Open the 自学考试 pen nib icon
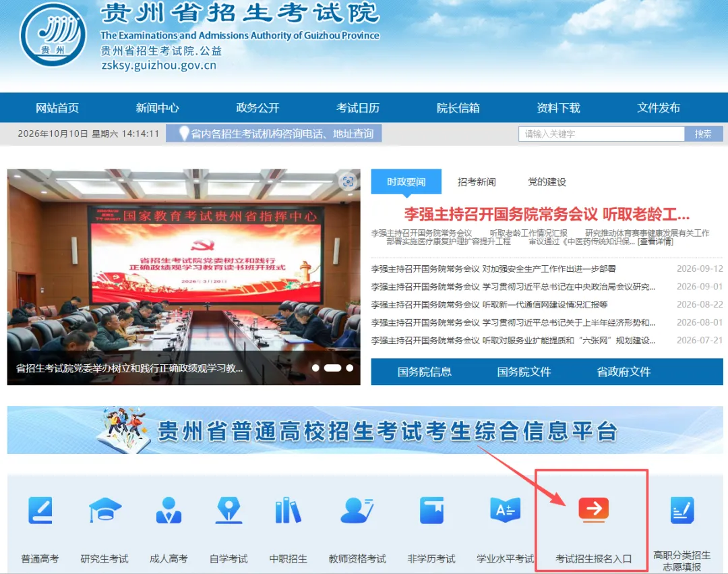Image resolution: width=728 pixels, height=574 pixels. [229, 511]
